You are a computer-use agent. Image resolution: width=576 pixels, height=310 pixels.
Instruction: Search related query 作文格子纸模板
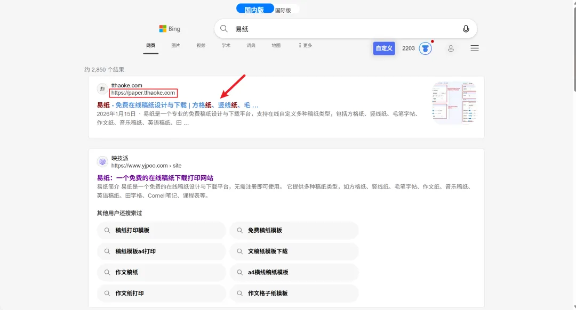(294, 293)
